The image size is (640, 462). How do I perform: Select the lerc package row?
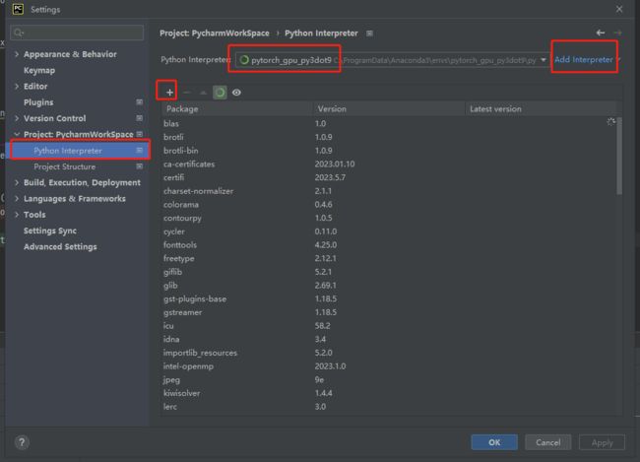click(x=389, y=407)
